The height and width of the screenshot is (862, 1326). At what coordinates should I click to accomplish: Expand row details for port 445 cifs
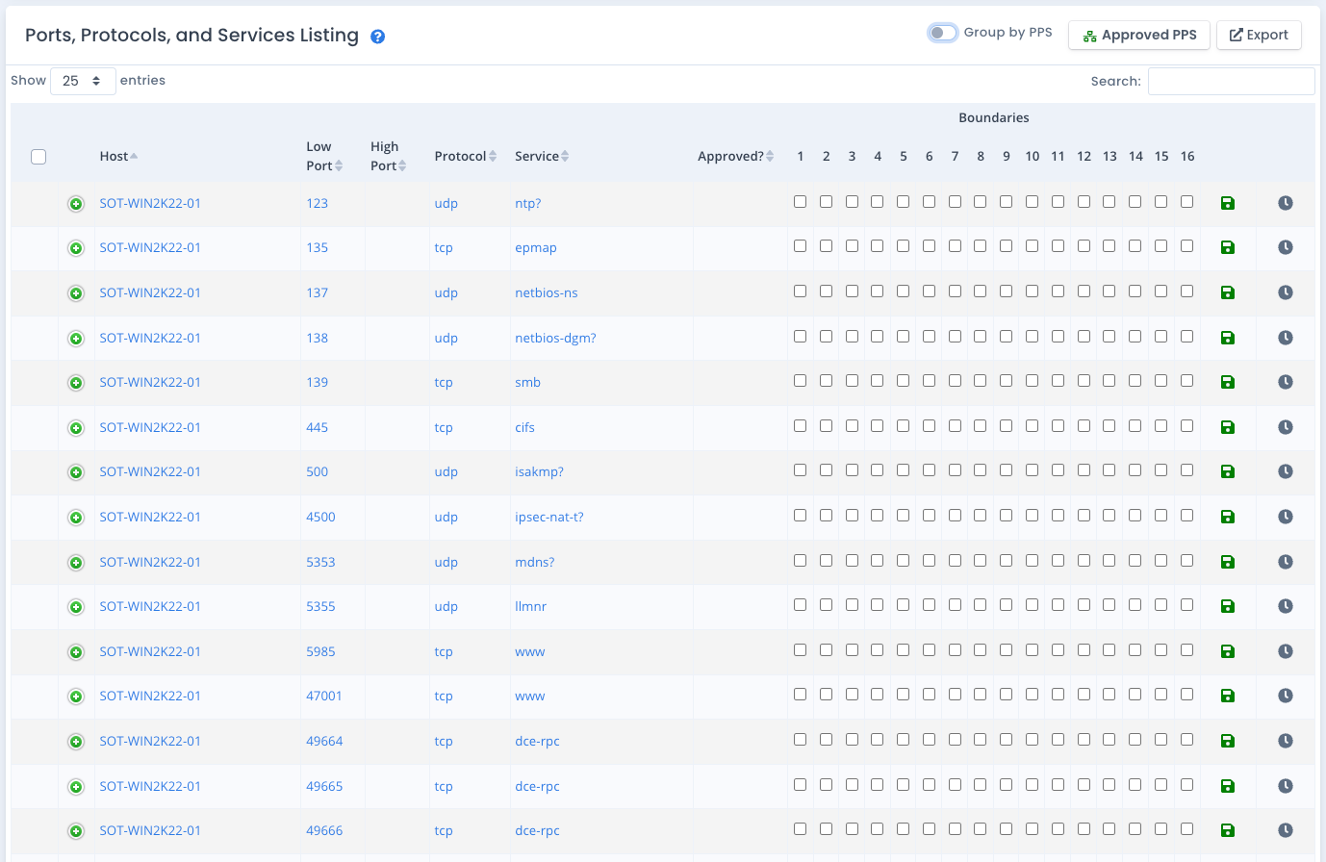coord(76,428)
